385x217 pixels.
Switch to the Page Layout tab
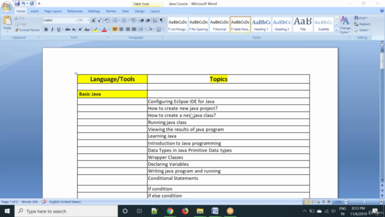click(53, 11)
